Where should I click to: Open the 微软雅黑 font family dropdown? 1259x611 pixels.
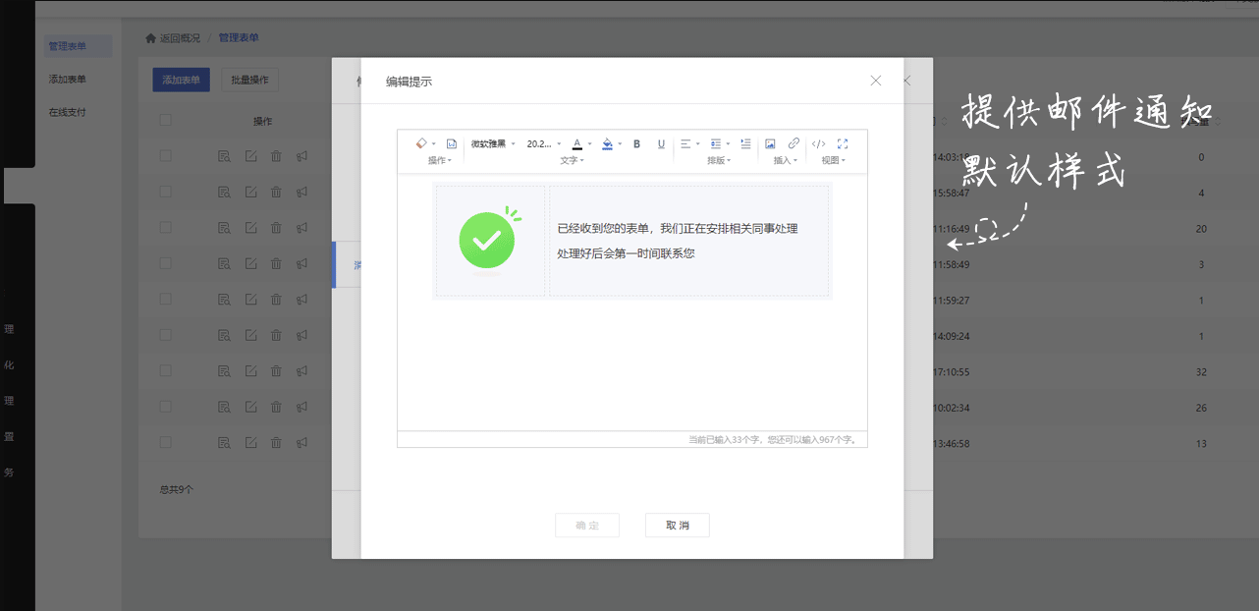[492, 143]
